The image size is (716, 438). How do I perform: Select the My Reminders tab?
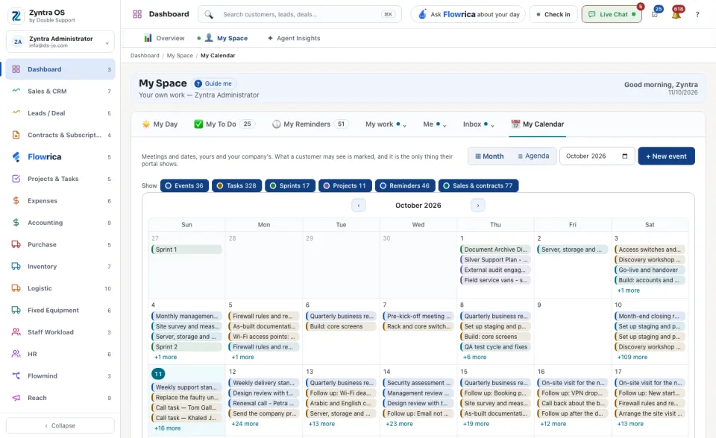[310, 124]
